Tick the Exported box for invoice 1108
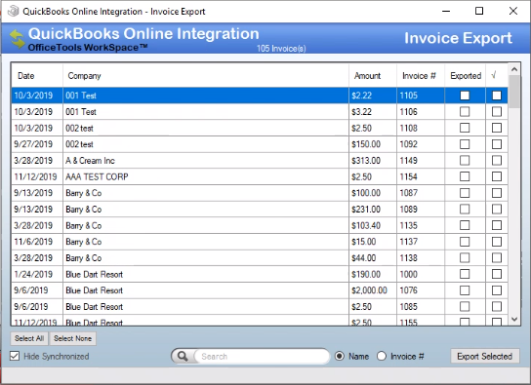Viewport: 531px width, 385px height. point(465,128)
